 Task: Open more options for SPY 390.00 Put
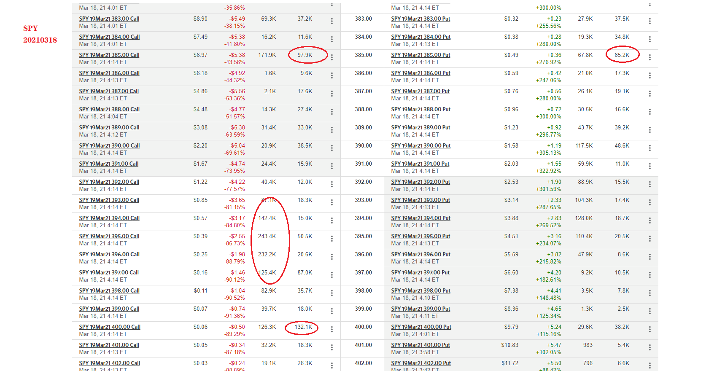pos(650,148)
